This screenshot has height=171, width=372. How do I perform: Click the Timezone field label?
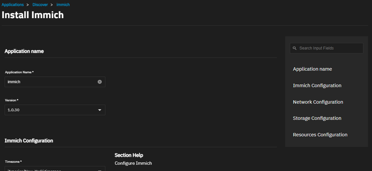coord(13,162)
